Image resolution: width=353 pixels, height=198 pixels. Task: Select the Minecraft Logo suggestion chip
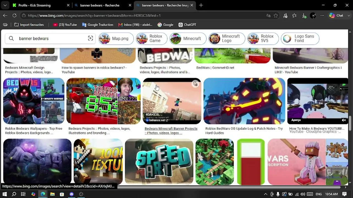pos(227,38)
